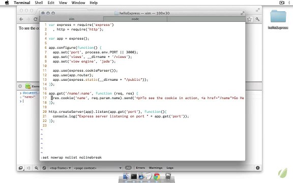The width and height of the screenshot is (293, 183).
Task: Select the All console filter
Action: point(128,168)
